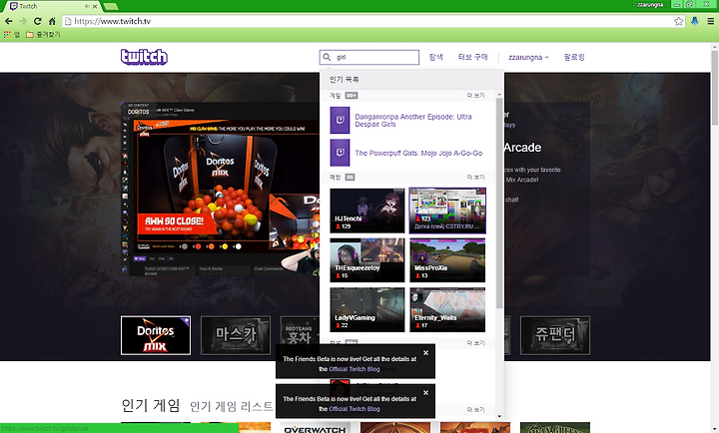Screen dimensions: 719x433
Task: Click the Powerpuff Girls game placeholder icon
Action: (x=340, y=153)
